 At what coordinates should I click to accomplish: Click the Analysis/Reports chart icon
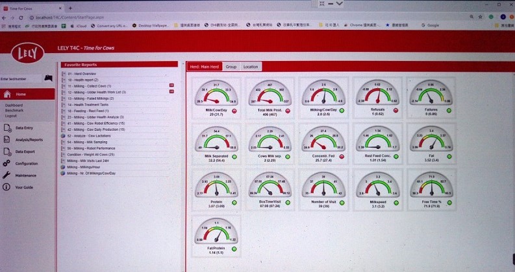(6, 139)
